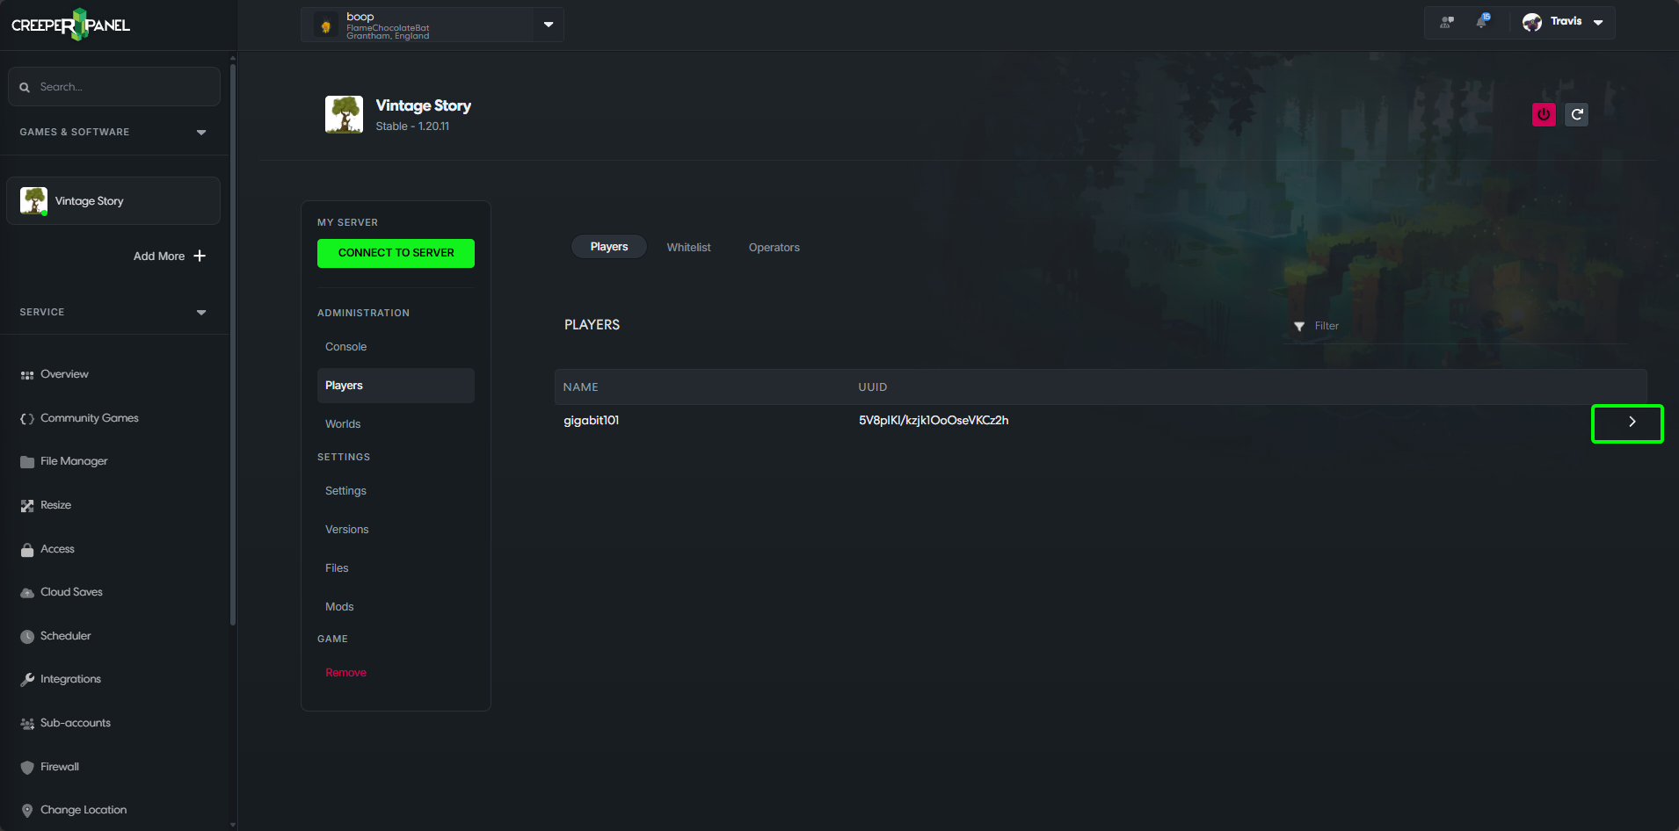Expand the boop server selector dropdown
This screenshot has width=1679, height=831.
548,25
